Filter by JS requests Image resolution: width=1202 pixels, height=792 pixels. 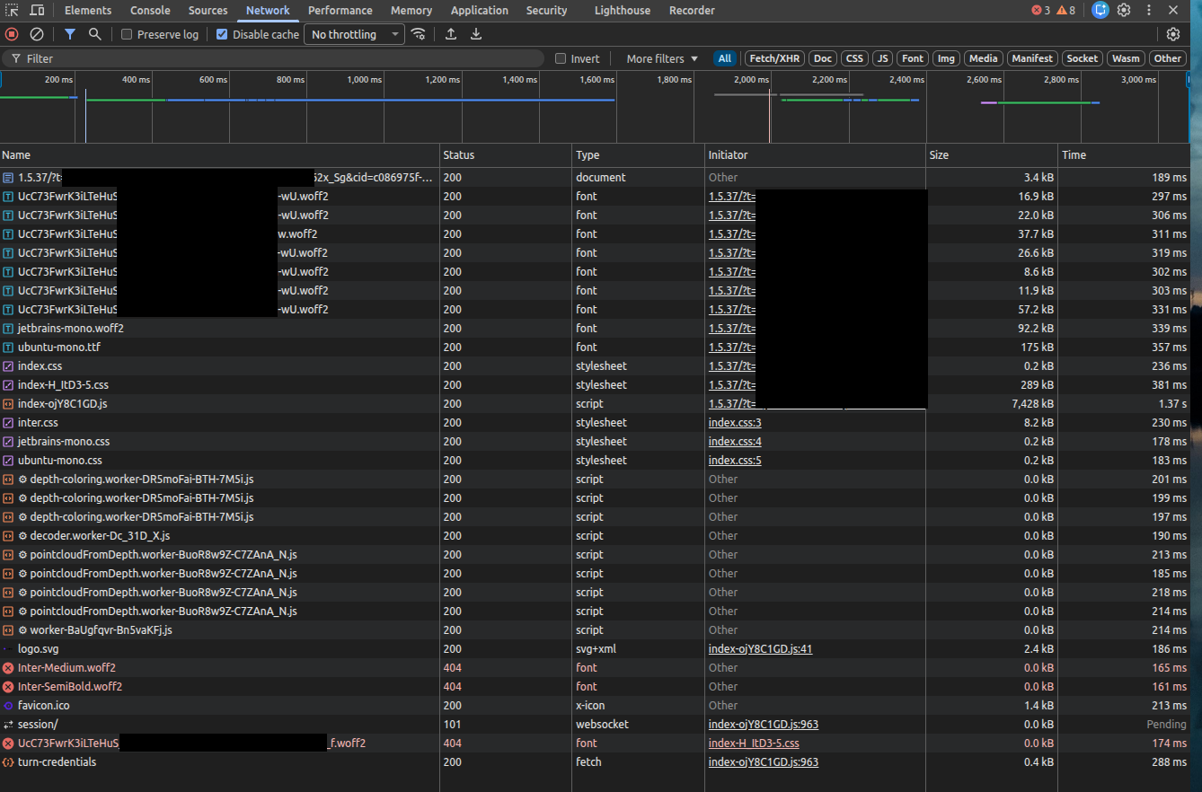(883, 58)
